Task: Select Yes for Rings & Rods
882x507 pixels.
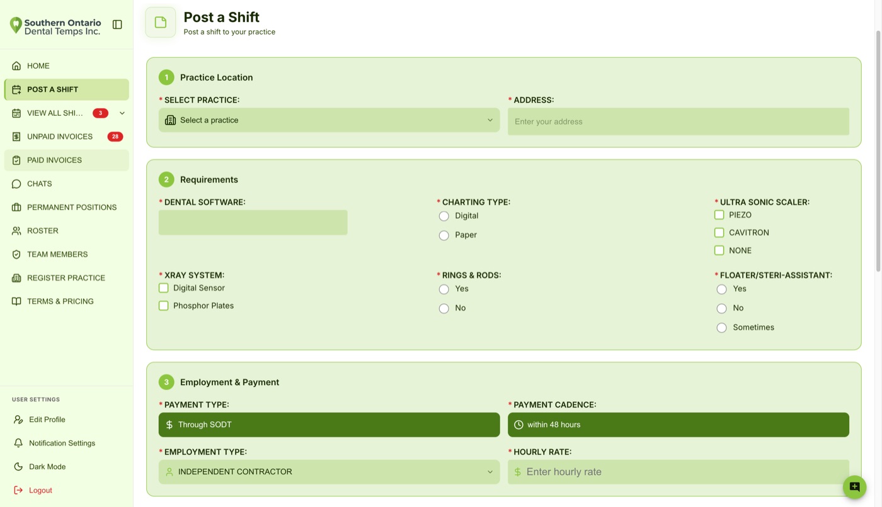Action: pyautogui.click(x=444, y=289)
